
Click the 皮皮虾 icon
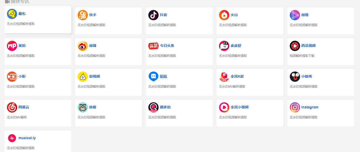coord(224,46)
